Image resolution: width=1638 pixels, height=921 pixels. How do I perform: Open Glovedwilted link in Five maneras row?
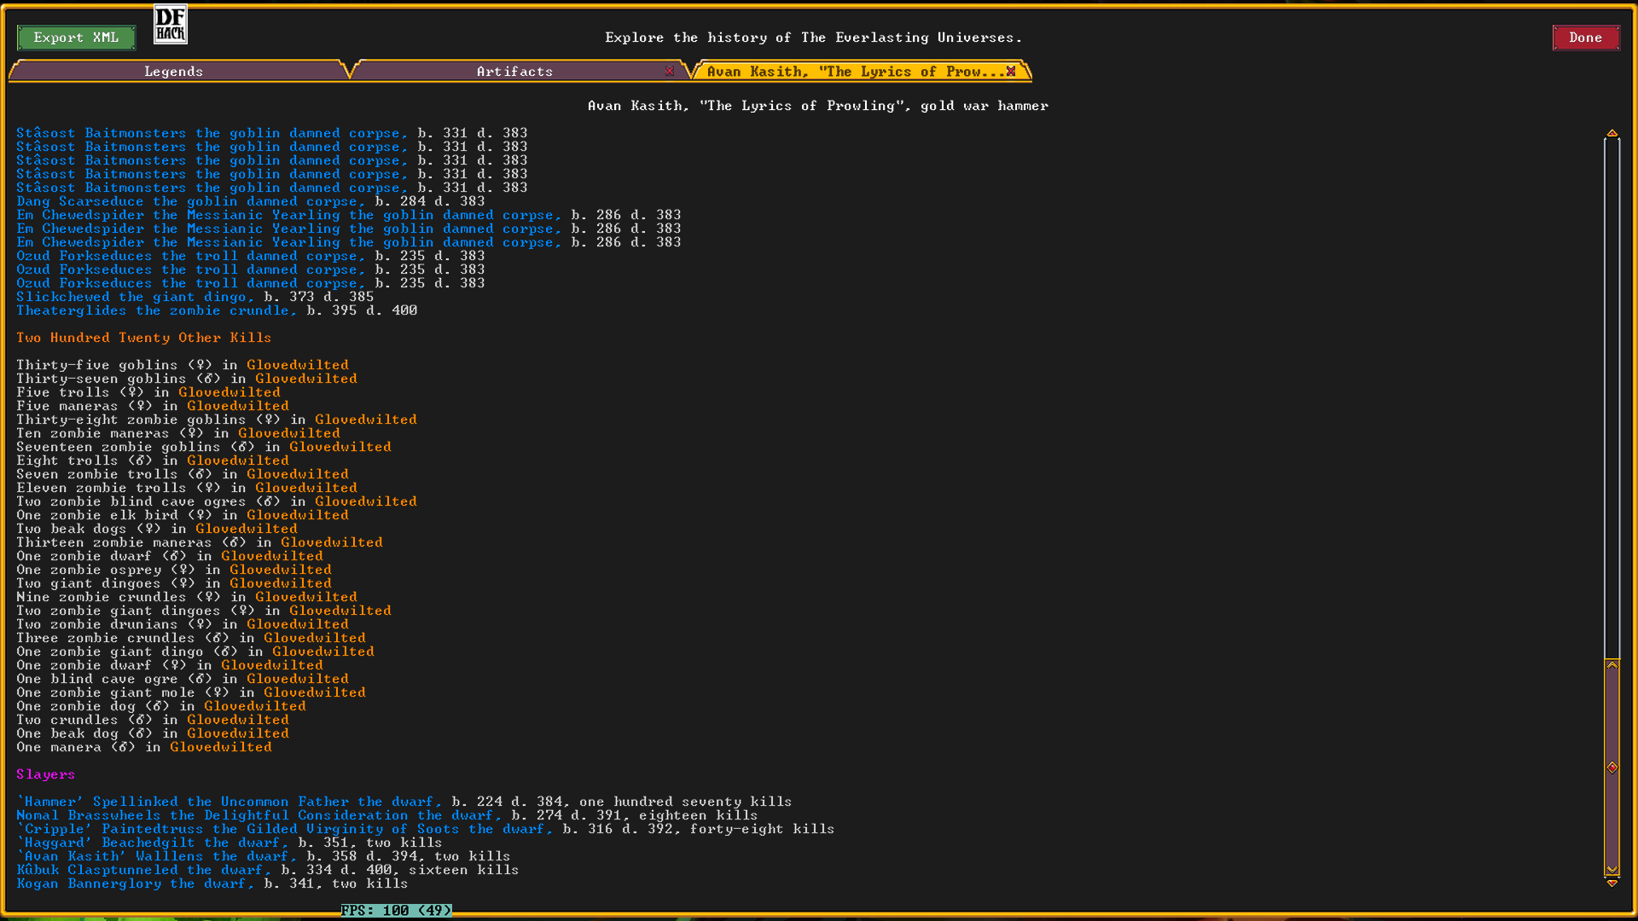click(238, 407)
